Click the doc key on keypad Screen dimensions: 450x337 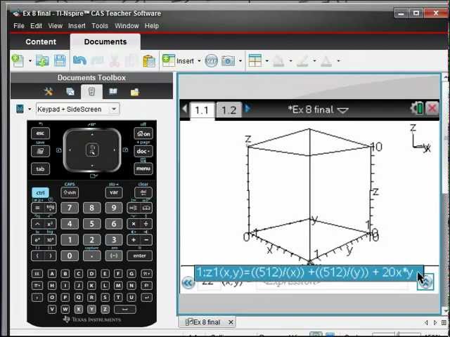coord(143,151)
